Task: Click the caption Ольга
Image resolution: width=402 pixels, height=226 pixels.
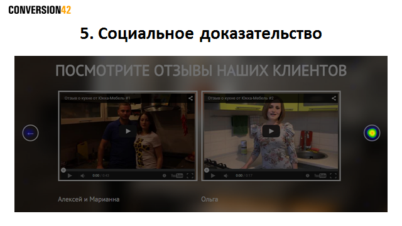Action: [x=209, y=199]
